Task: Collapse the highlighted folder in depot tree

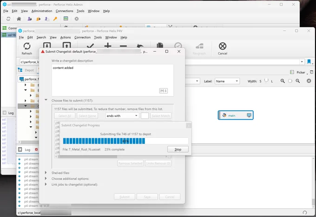Action: tap(26, 106)
